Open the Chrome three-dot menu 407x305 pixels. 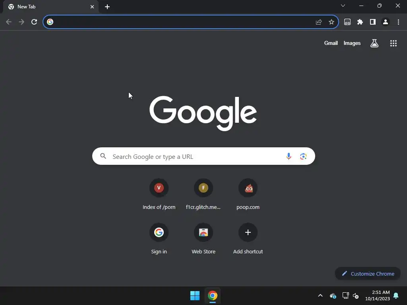point(398,22)
